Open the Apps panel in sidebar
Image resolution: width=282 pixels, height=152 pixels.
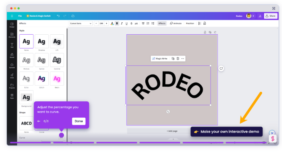[12, 96]
